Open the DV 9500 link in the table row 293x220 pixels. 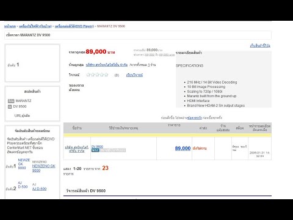click(x=97, y=147)
